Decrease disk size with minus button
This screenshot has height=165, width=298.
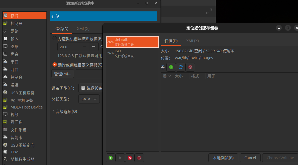pyautogui.click(x=85, y=47)
